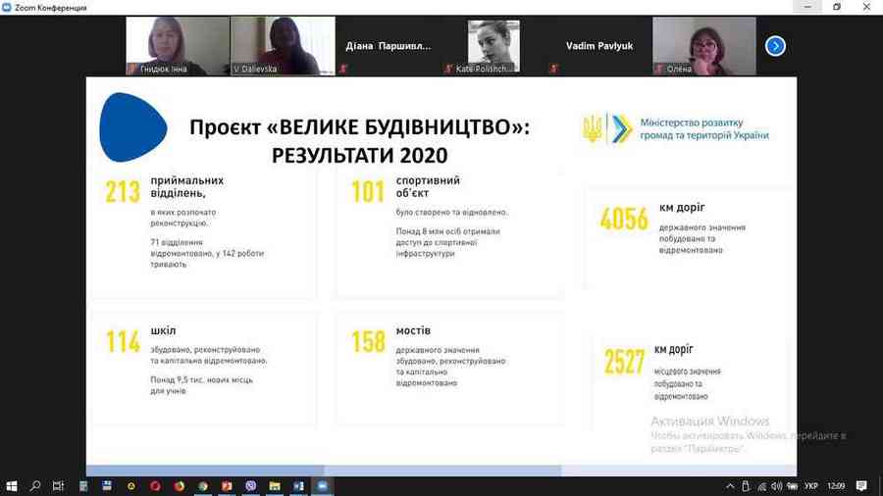Switch to Chrome in the taskbar
The width and height of the screenshot is (883, 496).
[x=203, y=485]
